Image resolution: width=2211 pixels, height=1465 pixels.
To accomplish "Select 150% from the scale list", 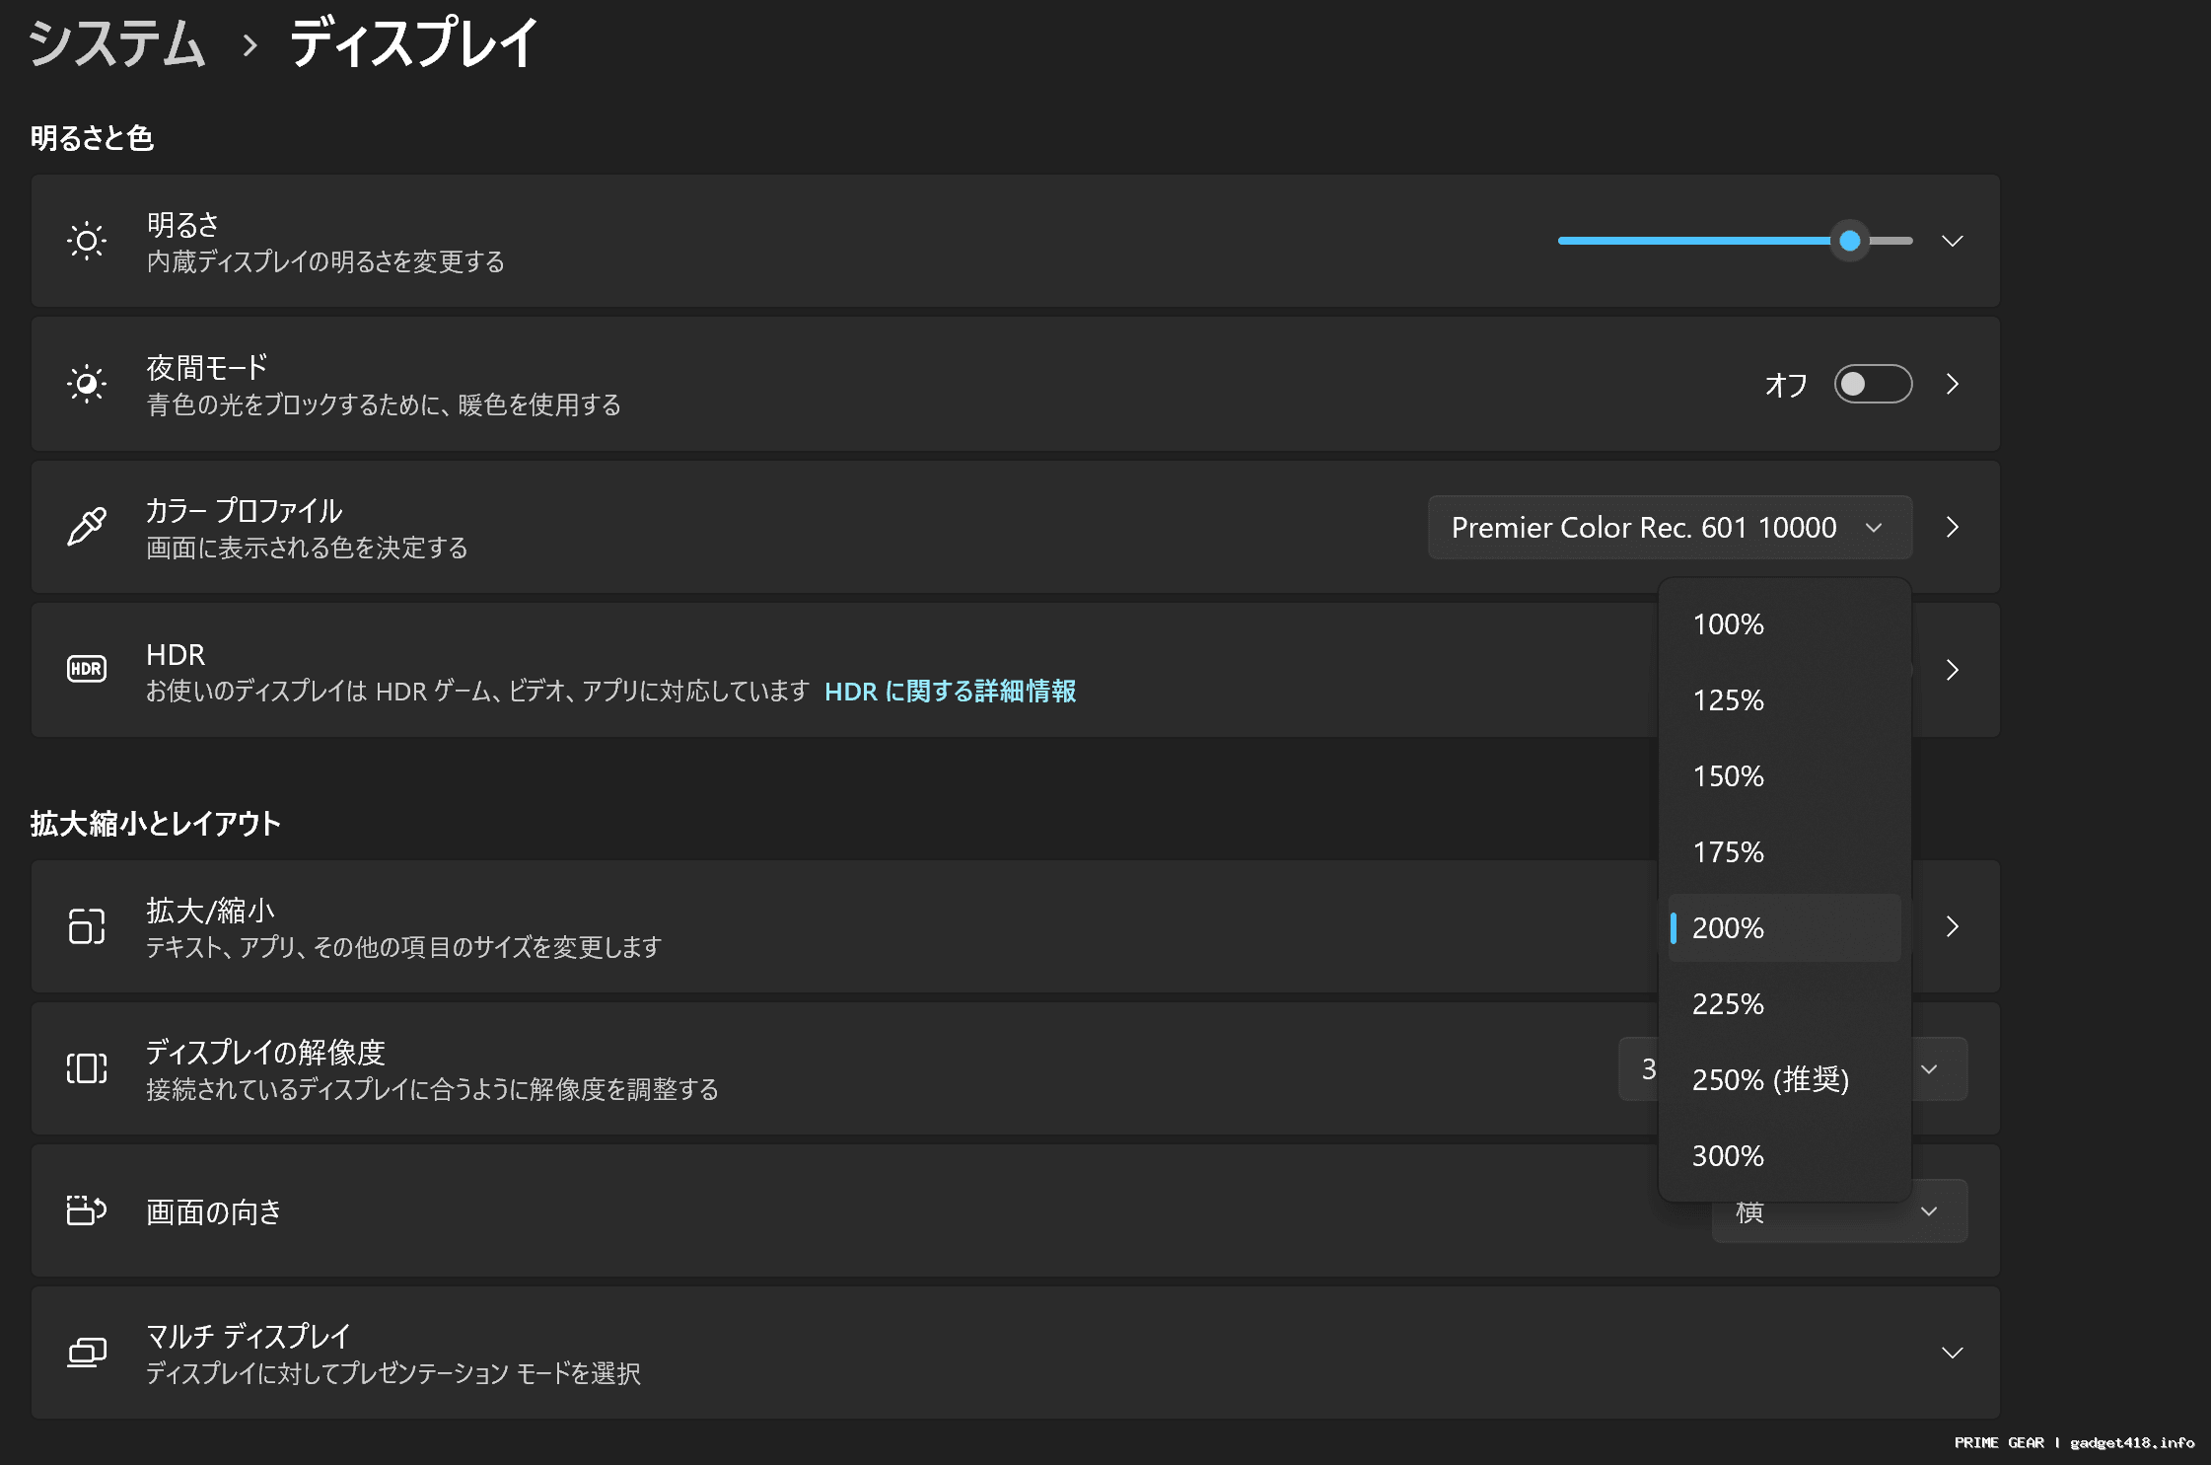I will pyautogui.click(x=1728, y=776).
